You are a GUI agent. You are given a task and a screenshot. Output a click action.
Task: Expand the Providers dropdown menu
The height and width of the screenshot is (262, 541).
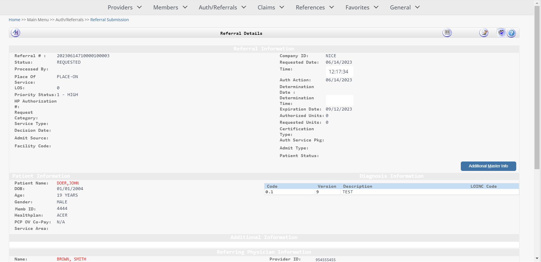[x=125, y=7]
